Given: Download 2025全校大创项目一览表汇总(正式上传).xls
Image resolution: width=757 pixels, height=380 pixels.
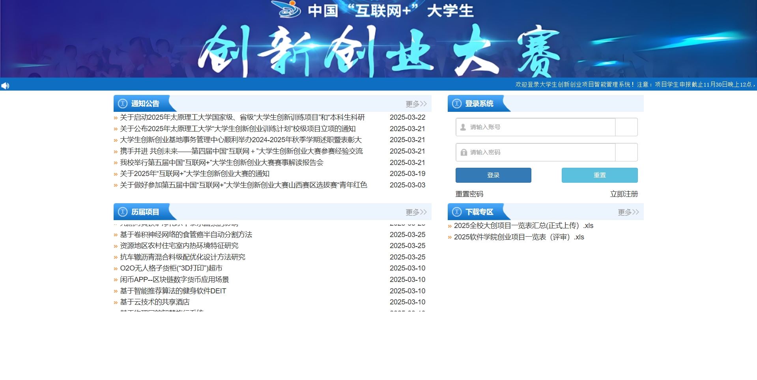Looking at the screenshot, I should (x=523, y=226).
